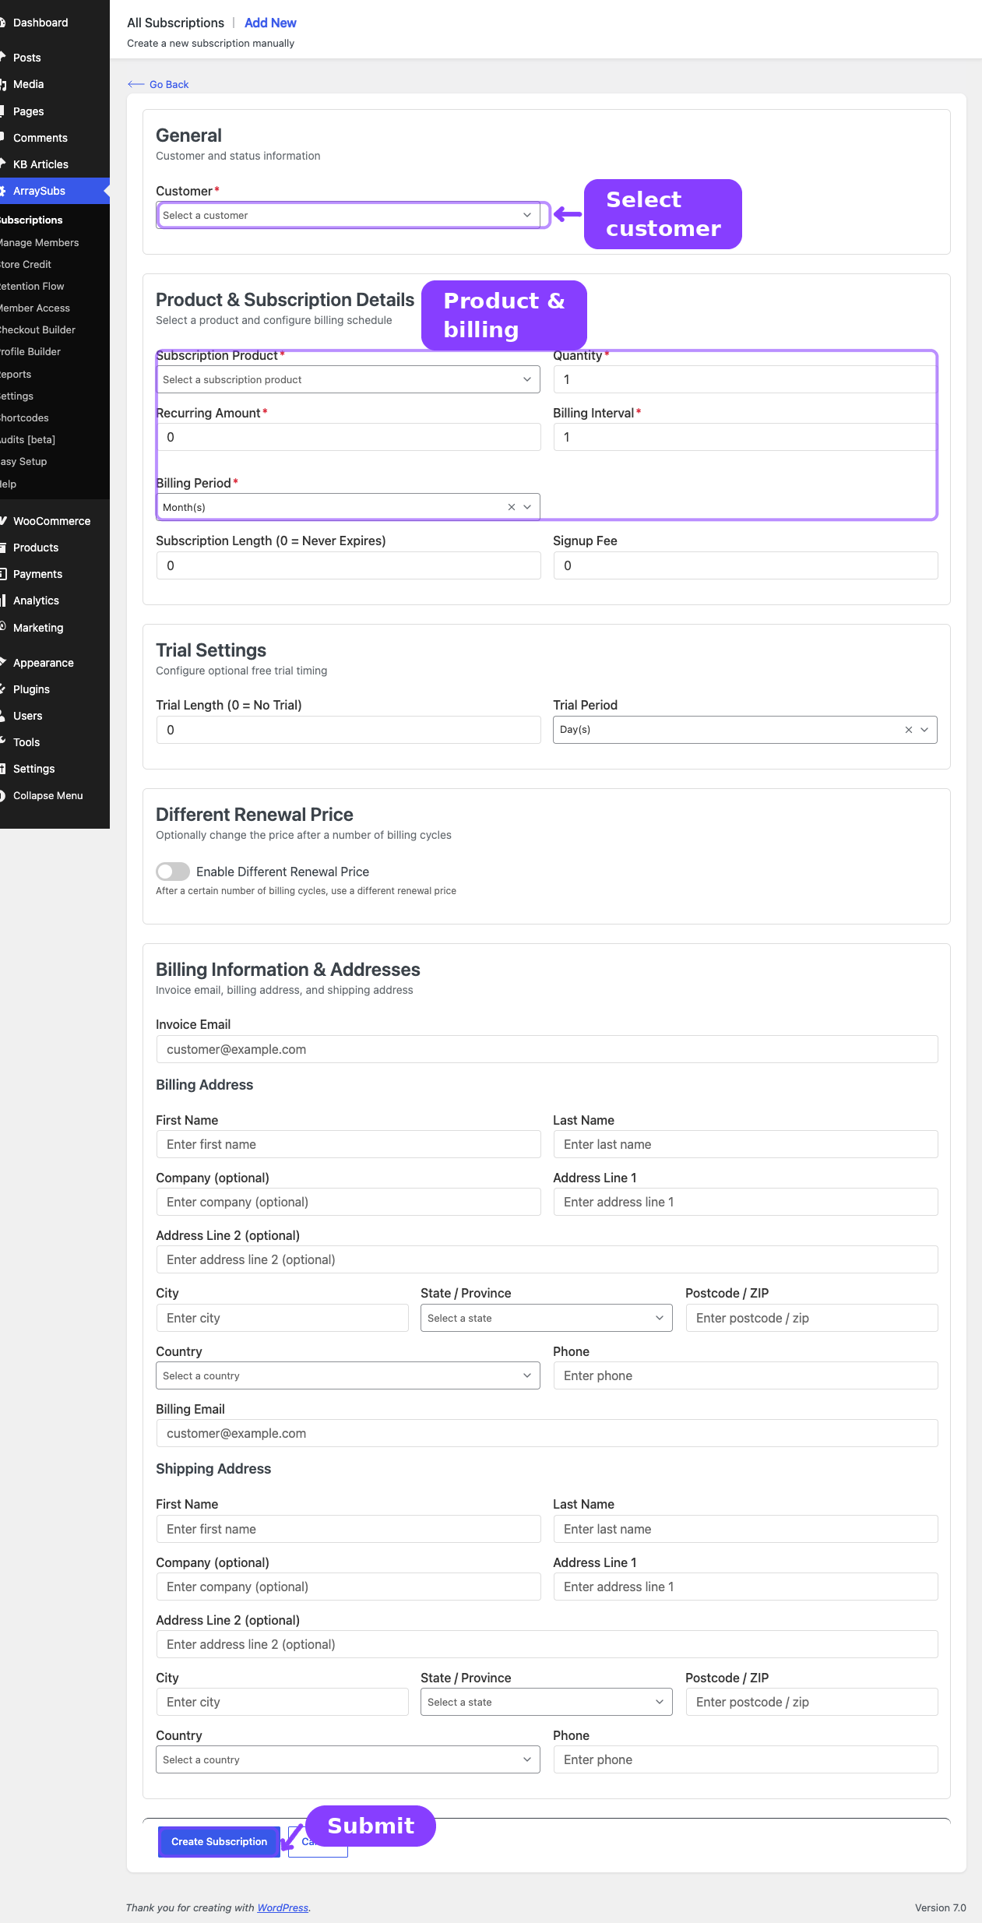
Task: Click the Go Back link
Action: [x=158, y=84]
